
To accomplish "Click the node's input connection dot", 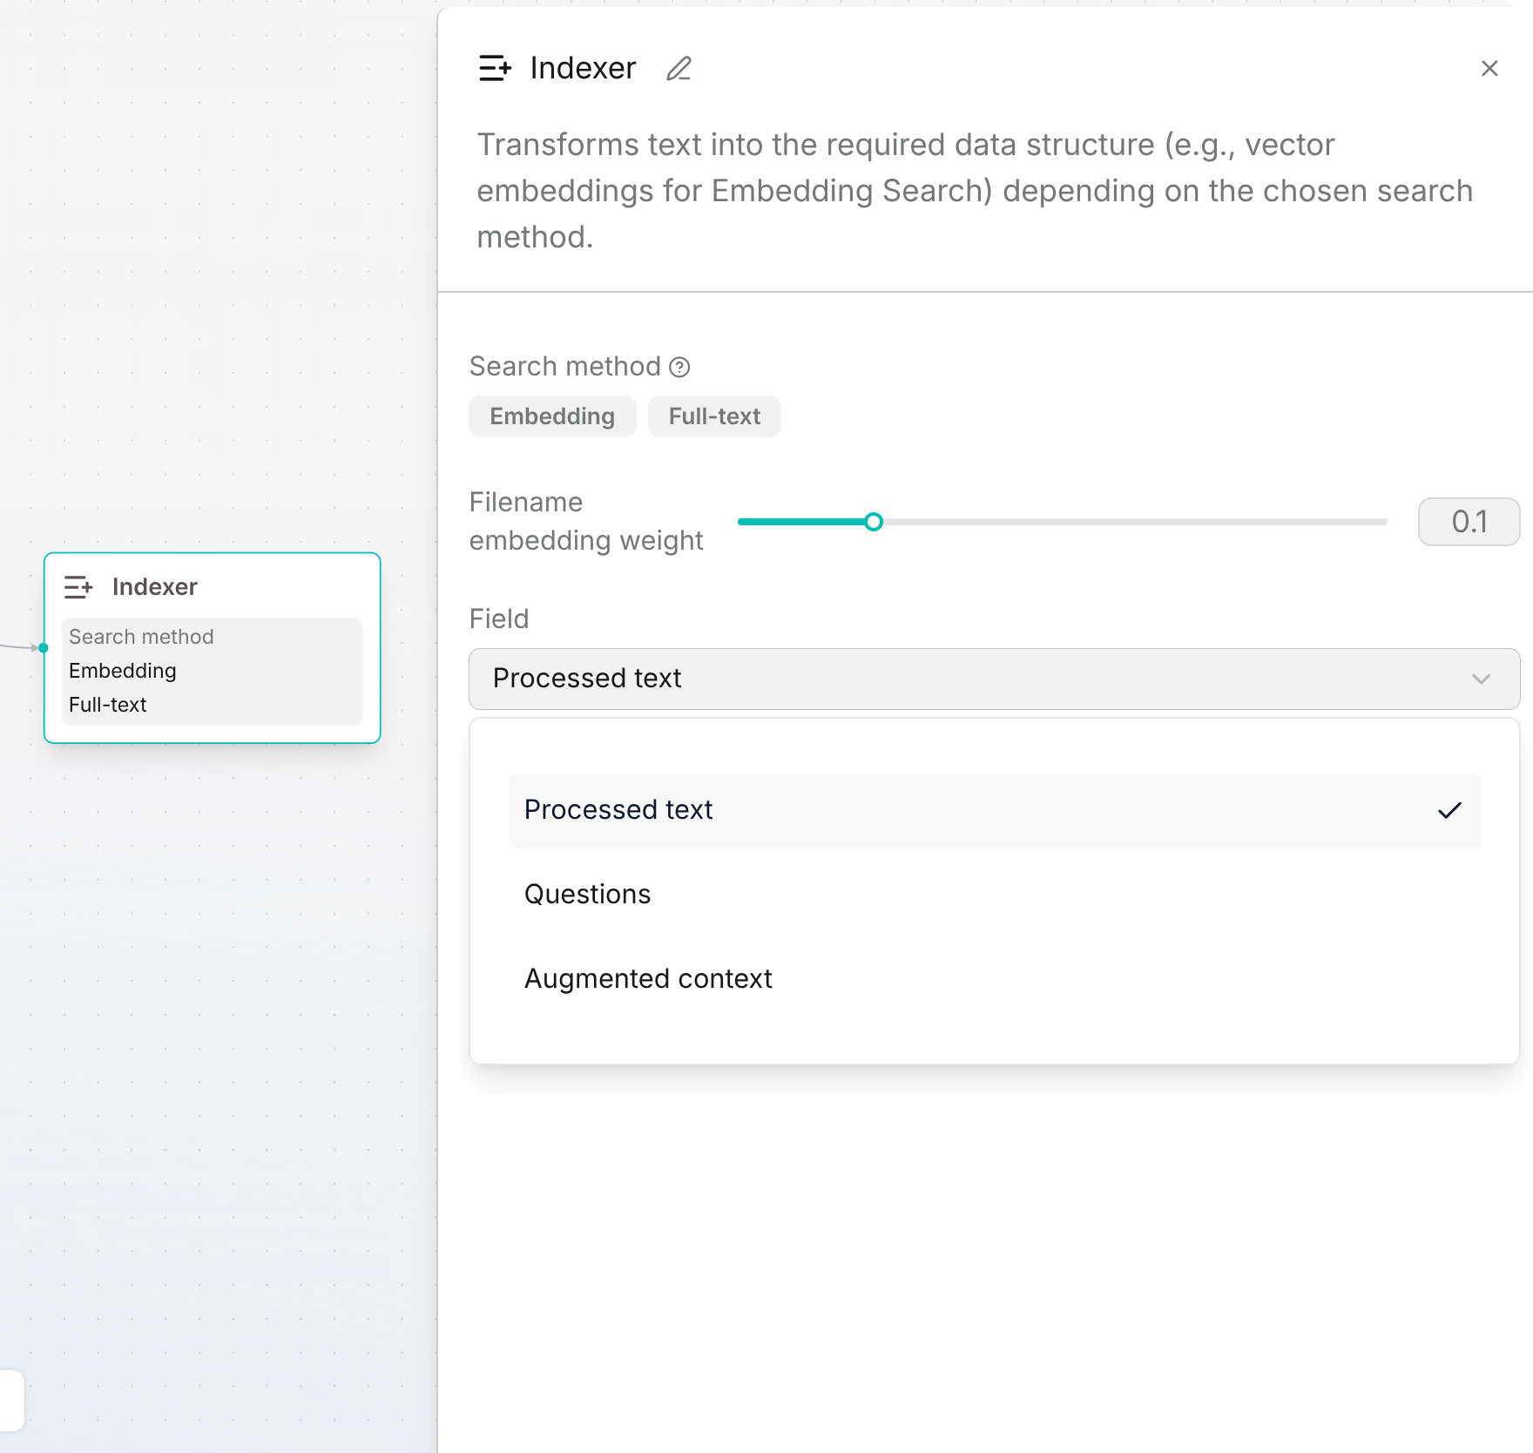I will (x=44, y=647).
